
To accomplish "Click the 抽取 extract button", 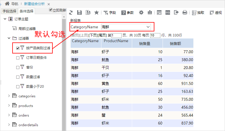I will click(x=198, y=13).
